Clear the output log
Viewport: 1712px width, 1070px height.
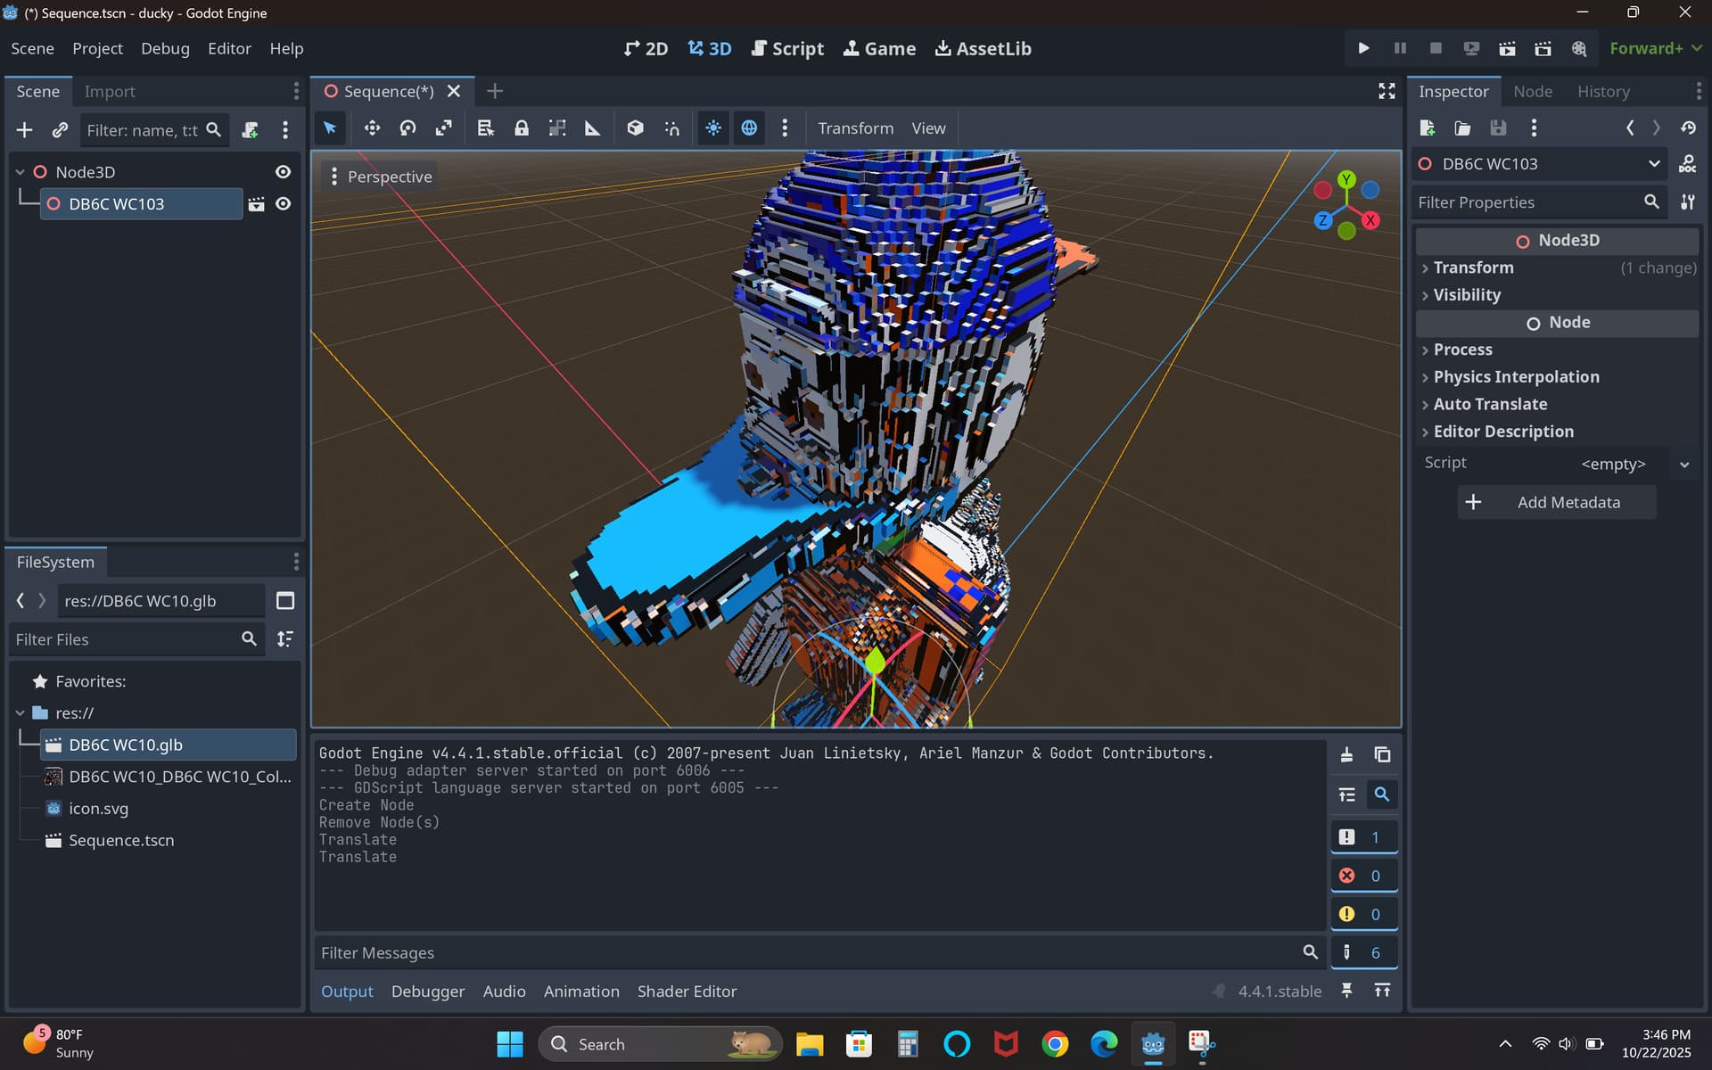[x=1346, y=754]
